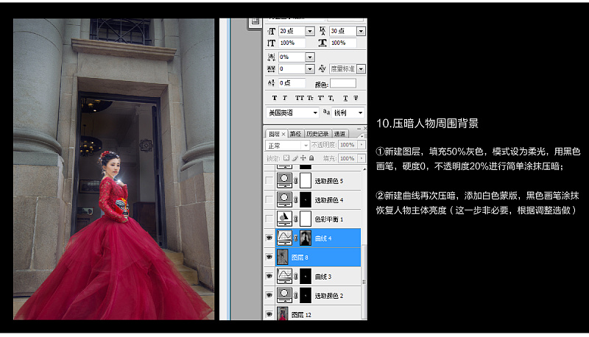Click the horizontal scale icon
This screenshot has width=589, height=337.
322,43
